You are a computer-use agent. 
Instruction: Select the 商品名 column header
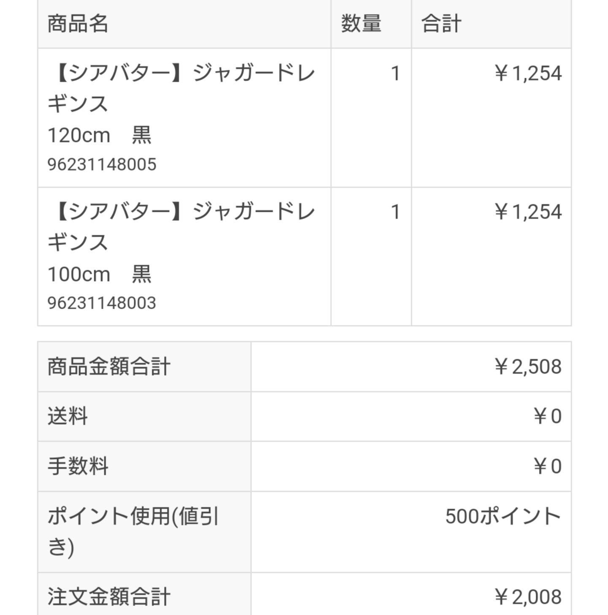78,23
